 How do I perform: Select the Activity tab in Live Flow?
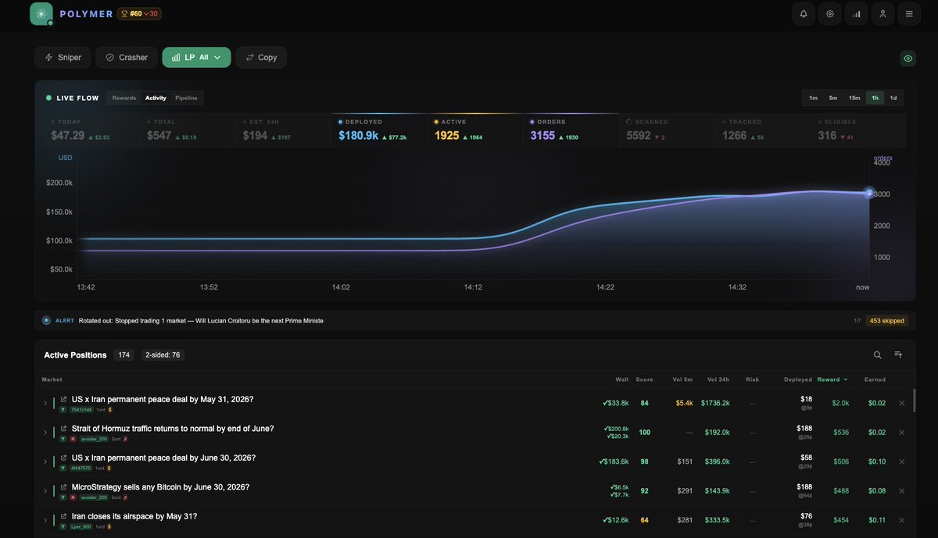click(x=156, y=98)
